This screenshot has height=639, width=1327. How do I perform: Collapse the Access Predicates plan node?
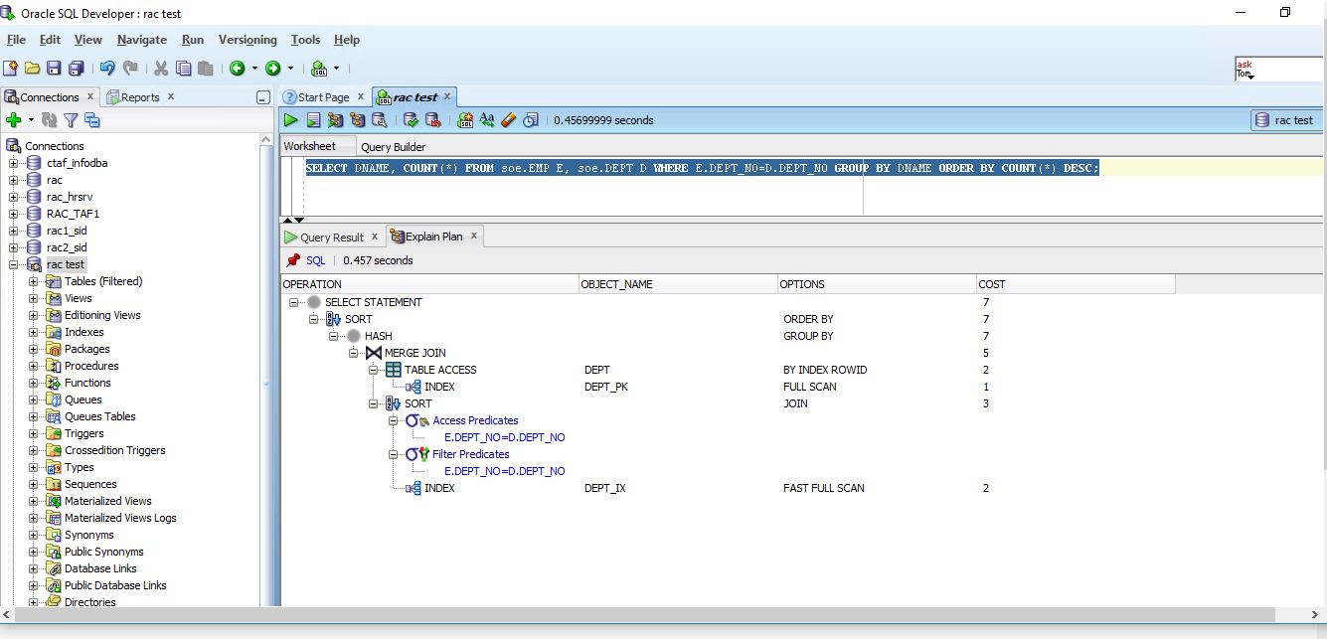click(394, 420)
